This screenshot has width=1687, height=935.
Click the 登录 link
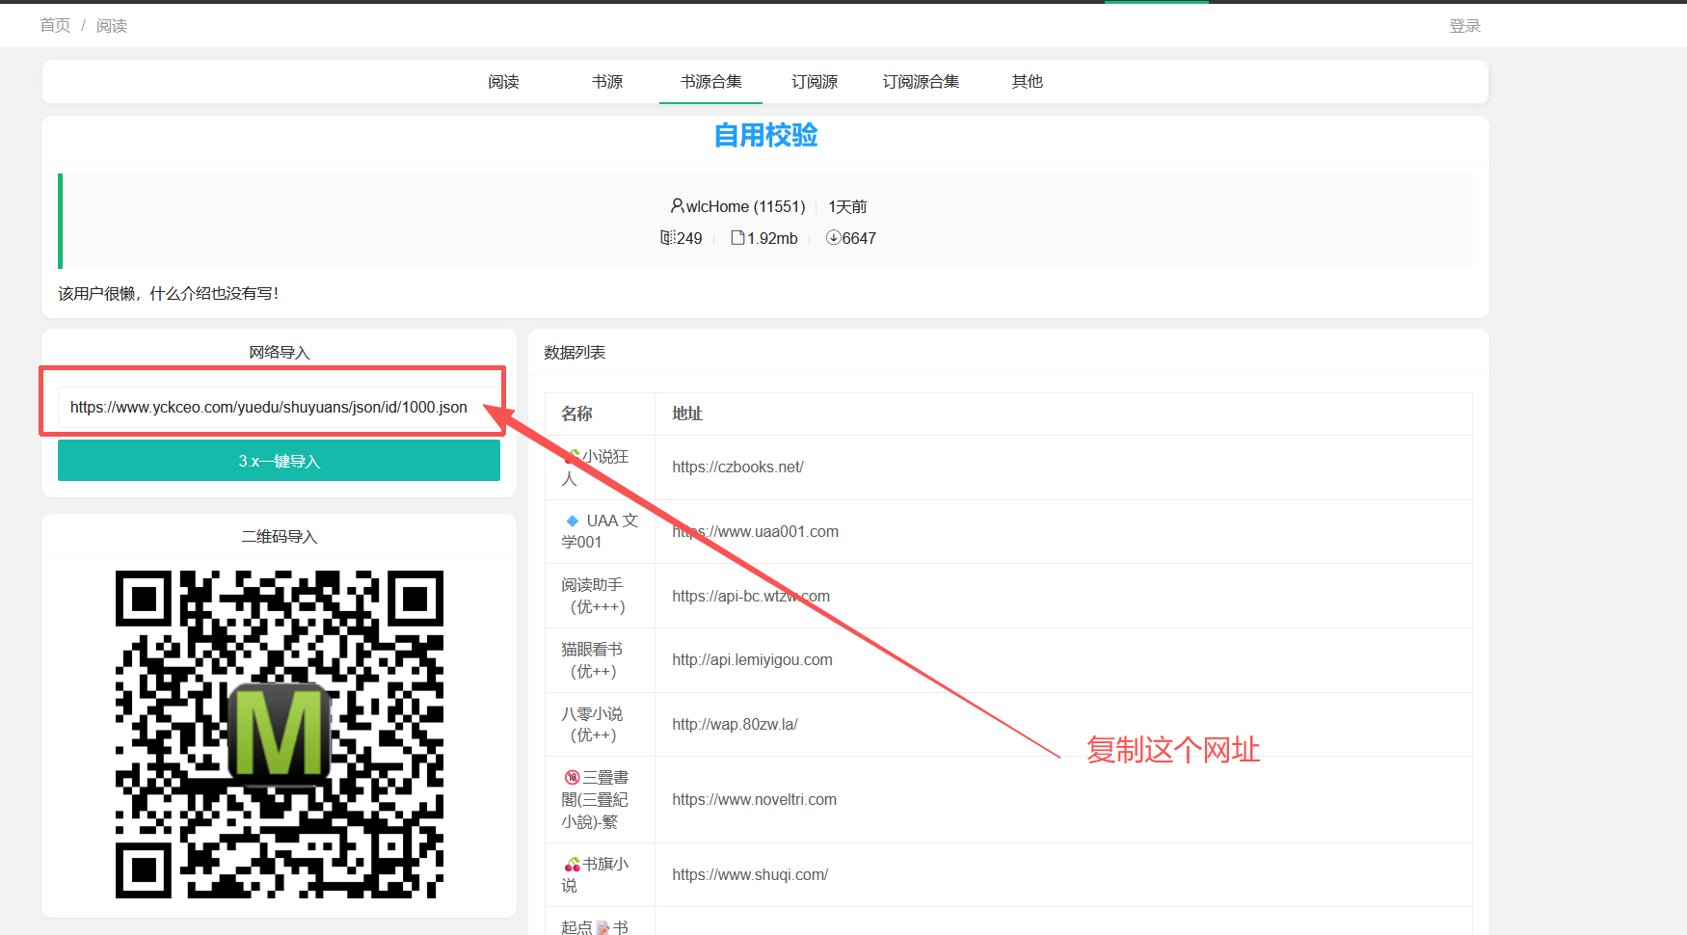coord(1464,26)
